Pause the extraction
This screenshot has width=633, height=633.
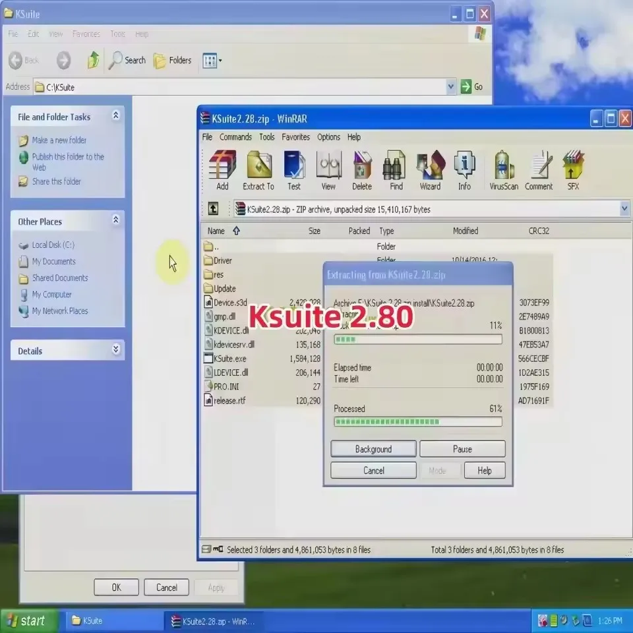coord(462,448)
